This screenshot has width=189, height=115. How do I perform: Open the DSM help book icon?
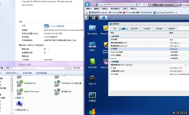pos(92,62)
